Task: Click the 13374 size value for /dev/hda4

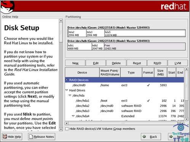Action: click(163, 116)
